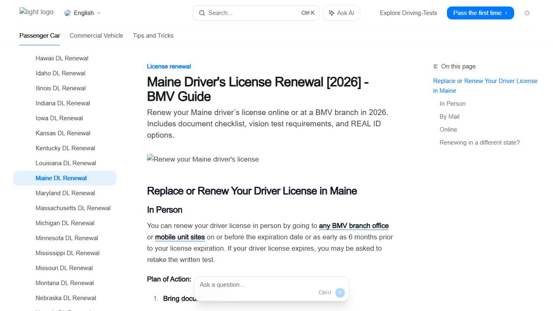This screenshot has height=311, width=553.
Task: Click the flag icon beside English
Action: point(67,13)
